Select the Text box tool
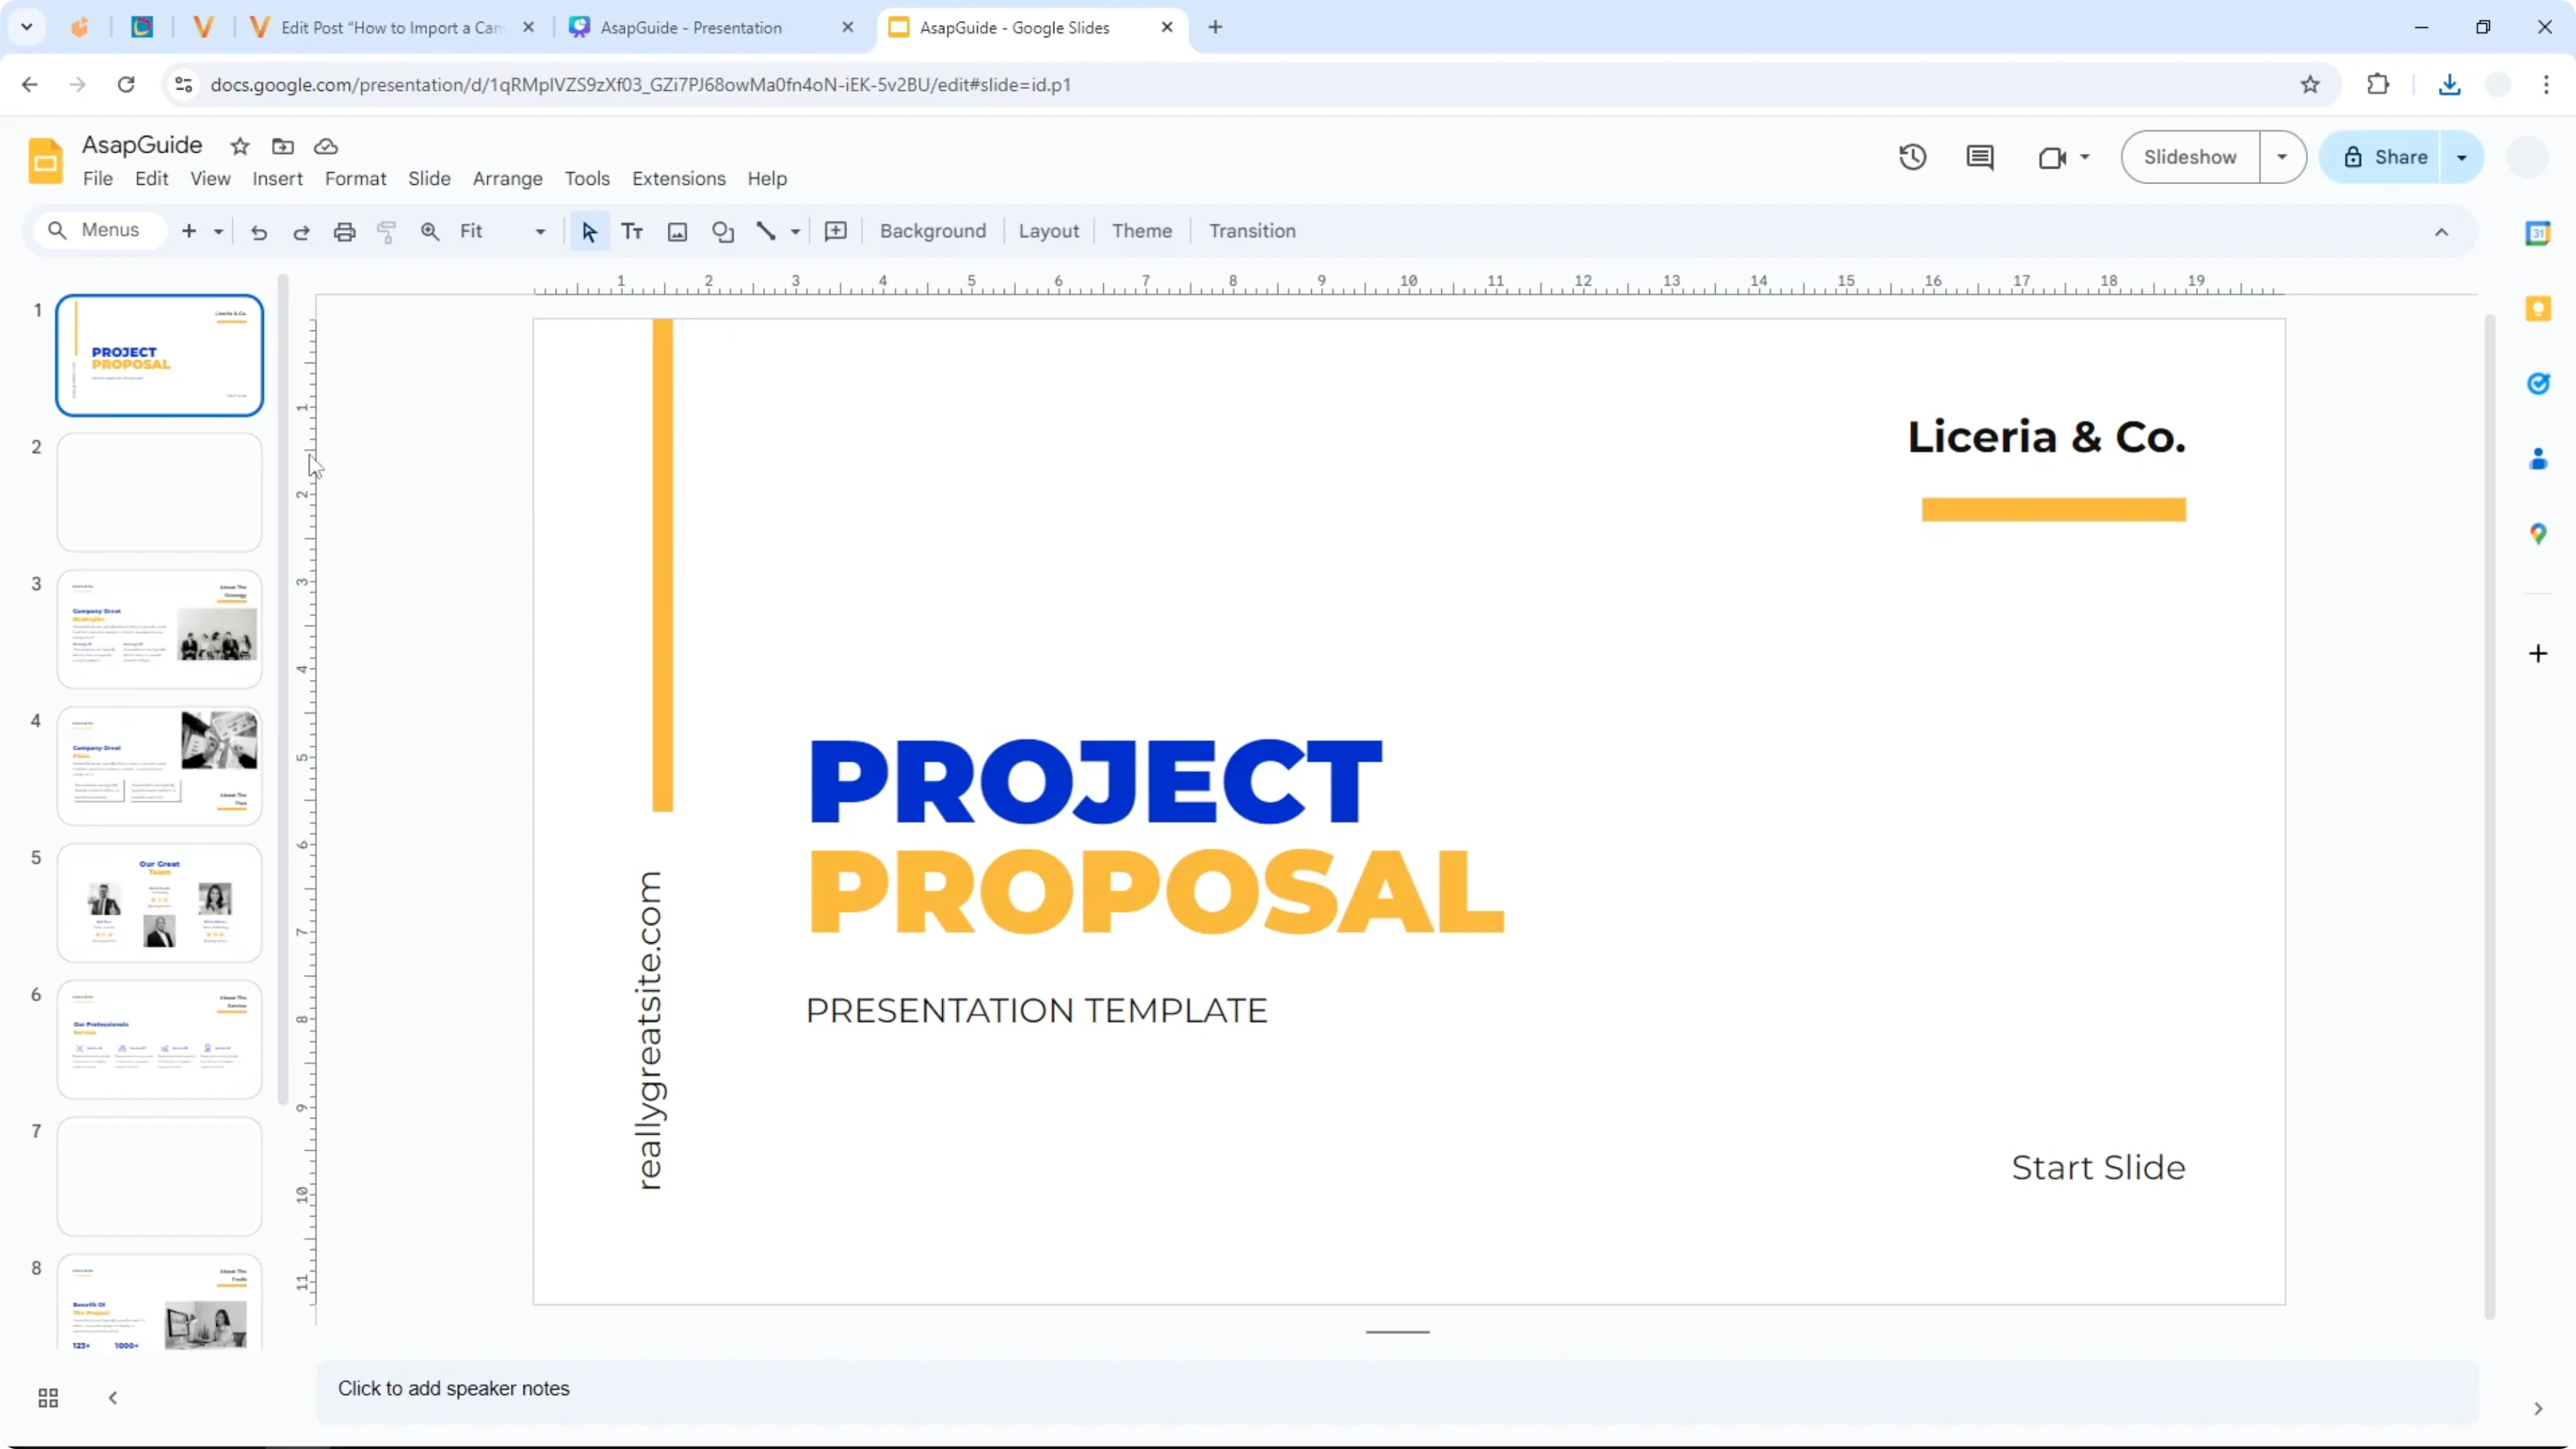The height and width of the screenshot is (1449, 2576). point(632,232)
